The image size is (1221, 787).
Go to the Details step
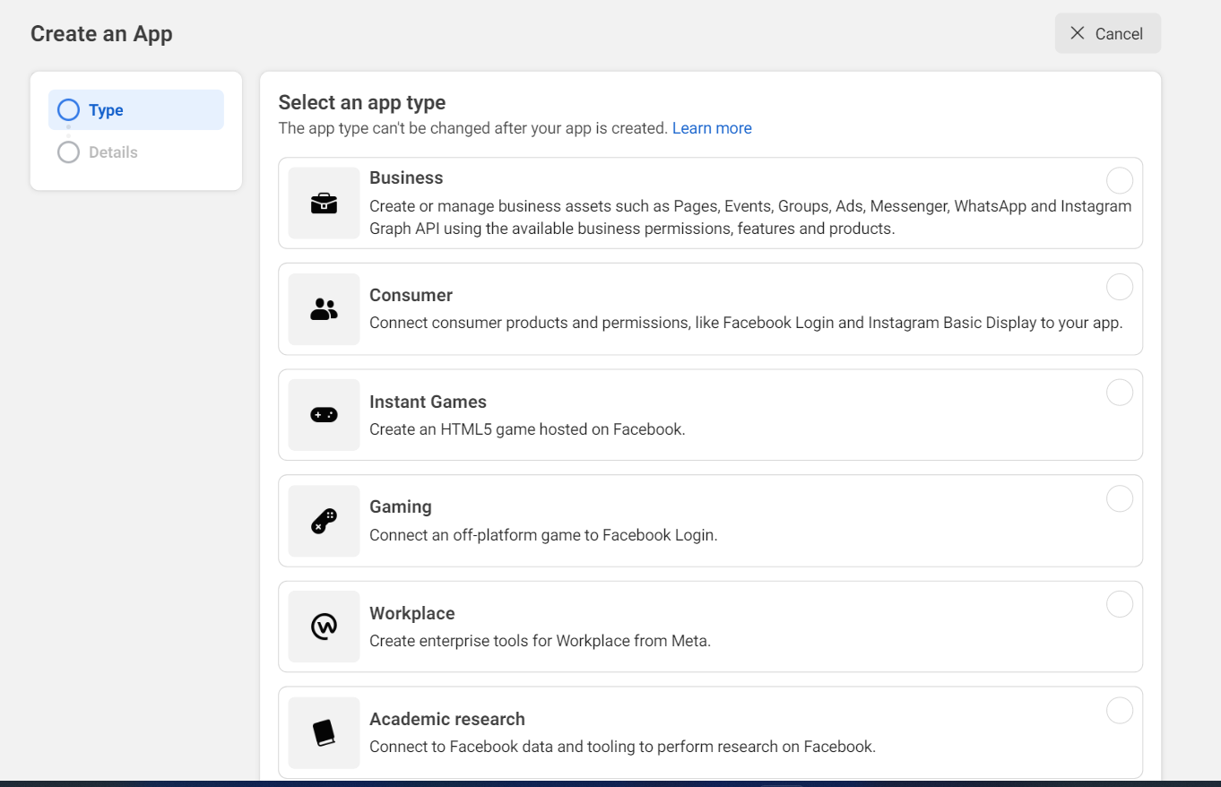pos(113,152)
